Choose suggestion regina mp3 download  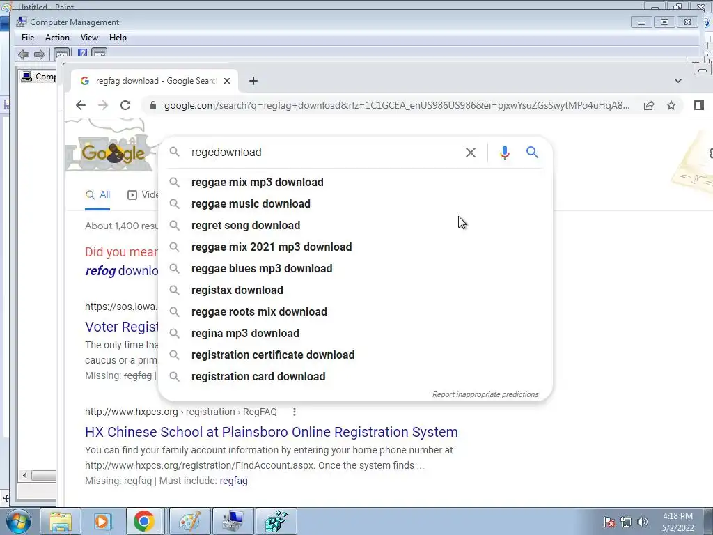tap(355, 334)
